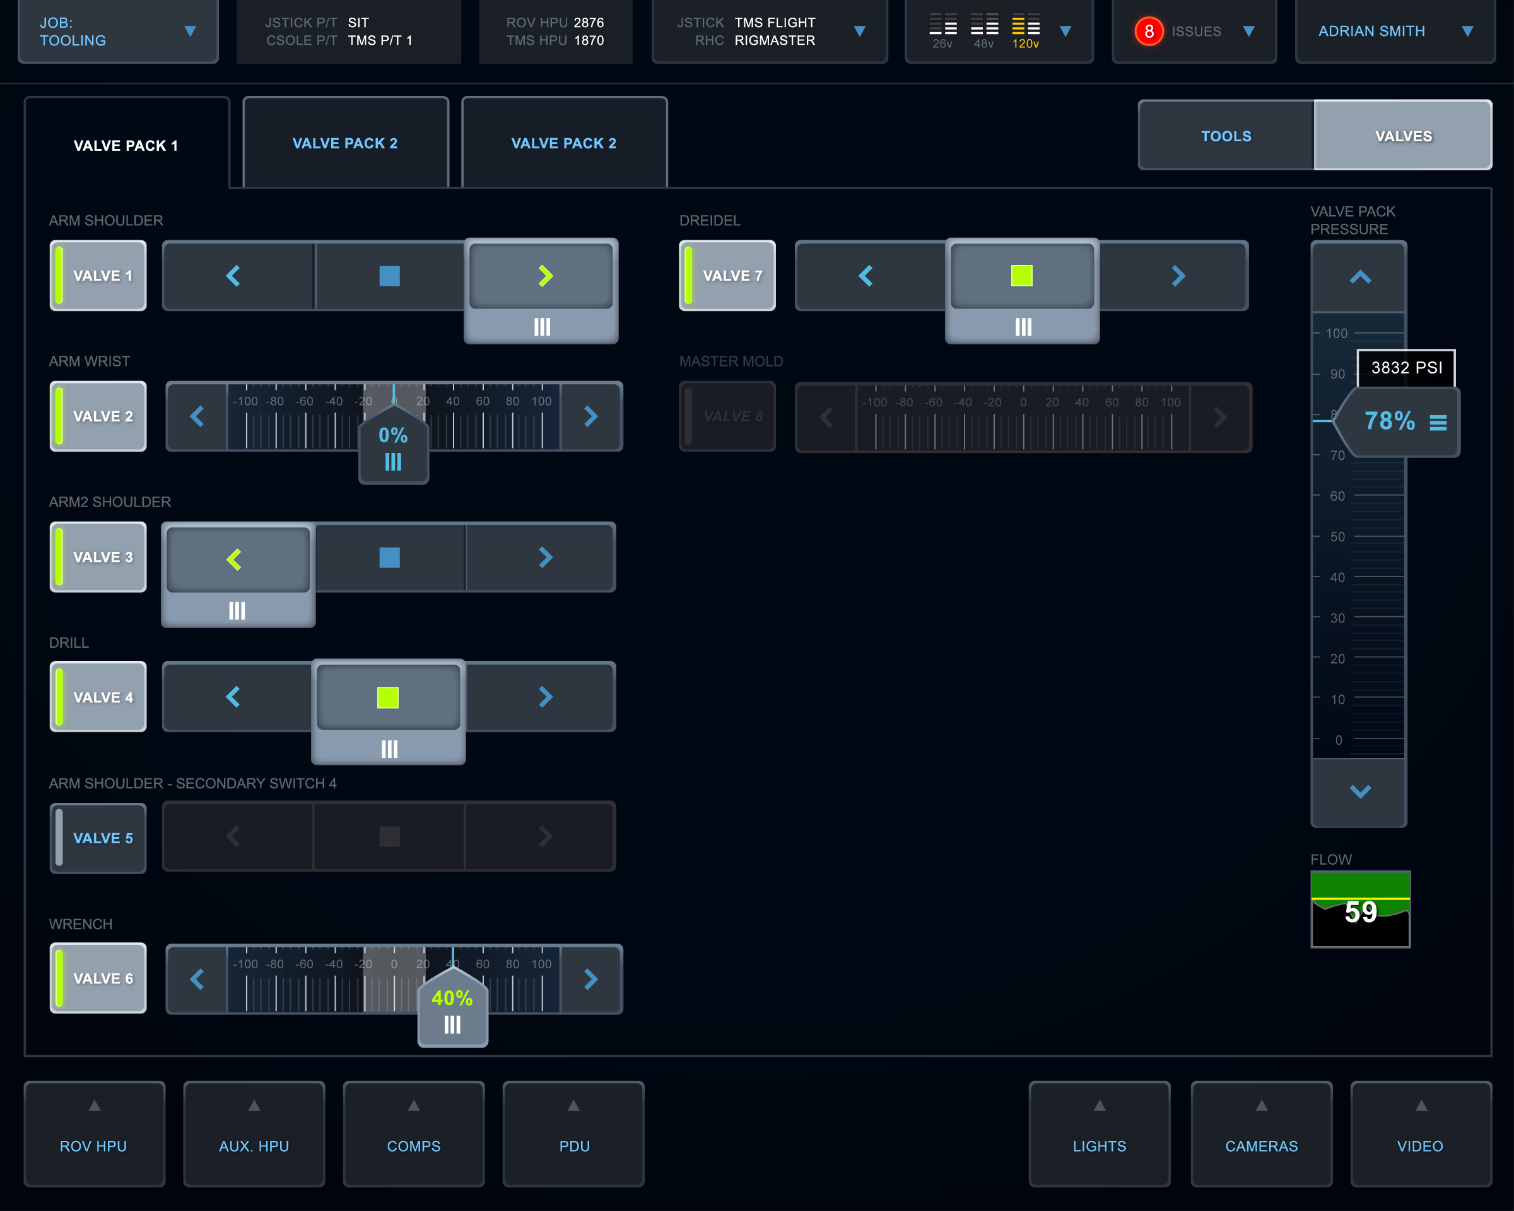The width and height of the screenshot is (1514, 1211).
Task: Switch to the first Valve Pack 2 tab
Action: point(345,143)
